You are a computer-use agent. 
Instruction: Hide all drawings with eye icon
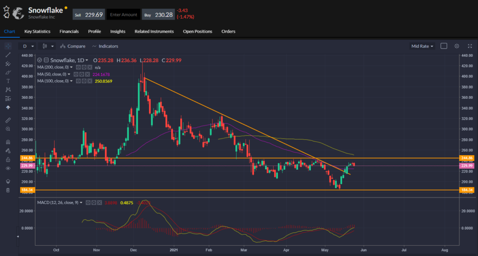click(x=7, y=168)
